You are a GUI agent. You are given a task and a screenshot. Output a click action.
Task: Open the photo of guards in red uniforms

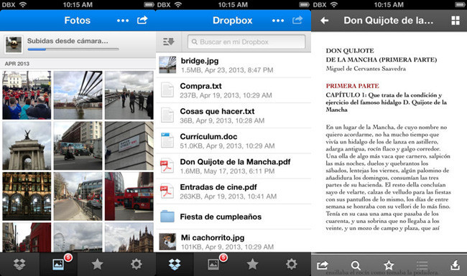pos(27,95)
